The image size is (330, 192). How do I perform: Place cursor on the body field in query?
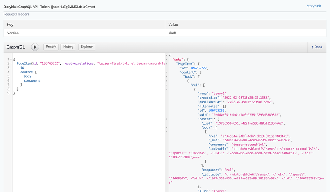(27, 76)
